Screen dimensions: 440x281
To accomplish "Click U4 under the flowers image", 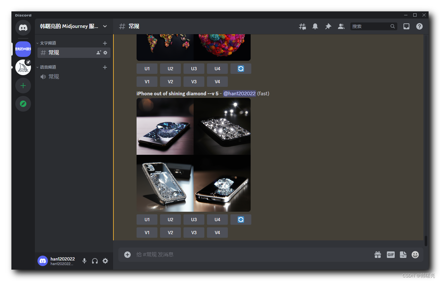I will pyautogui.click(x=217, y=69).
